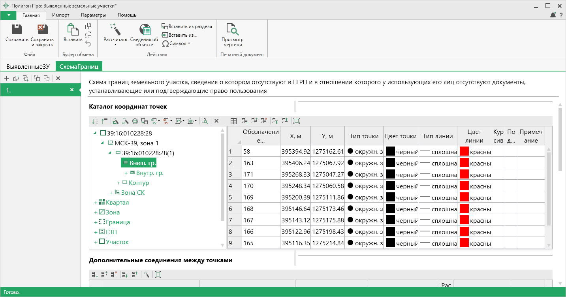Click the fullscreen icon in the coordinates toolbar
This screenshot has width=566, height=297.
pos(297,121)
